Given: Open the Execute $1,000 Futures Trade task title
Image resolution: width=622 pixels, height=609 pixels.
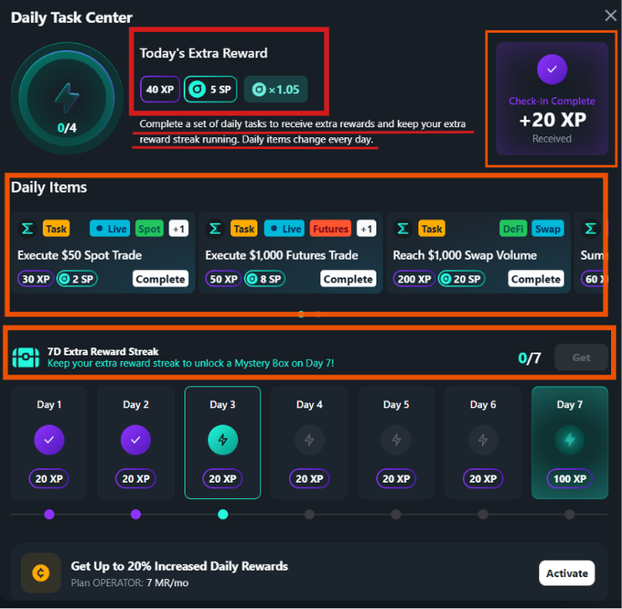Looking at the screenshot, I should pos(282,255).
